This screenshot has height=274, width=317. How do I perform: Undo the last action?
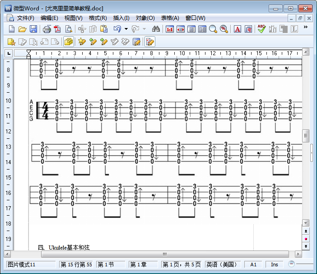point(117,29)
